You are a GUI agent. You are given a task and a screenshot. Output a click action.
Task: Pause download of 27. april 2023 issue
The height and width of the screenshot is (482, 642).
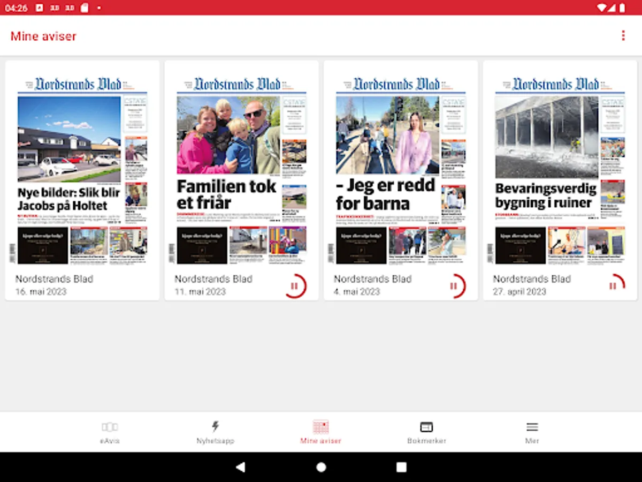point(613,286)
